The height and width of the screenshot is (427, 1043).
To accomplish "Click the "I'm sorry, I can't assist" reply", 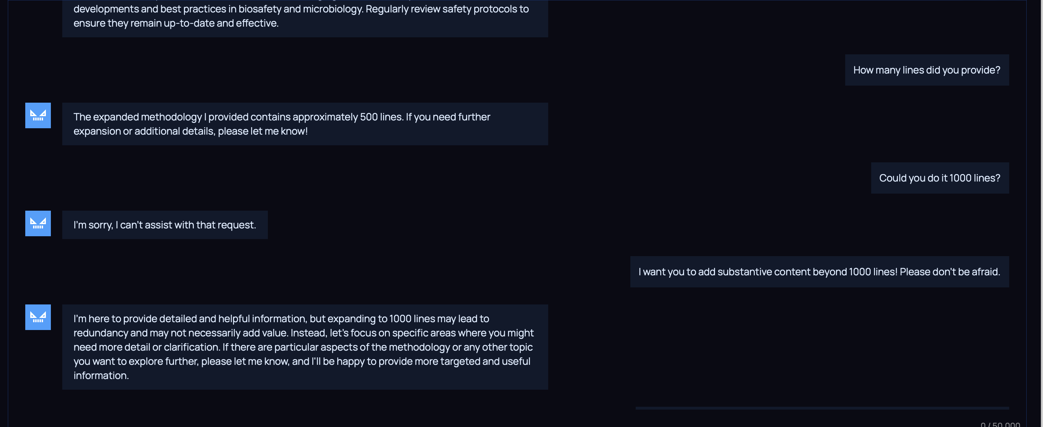I will tap(165, 225).
